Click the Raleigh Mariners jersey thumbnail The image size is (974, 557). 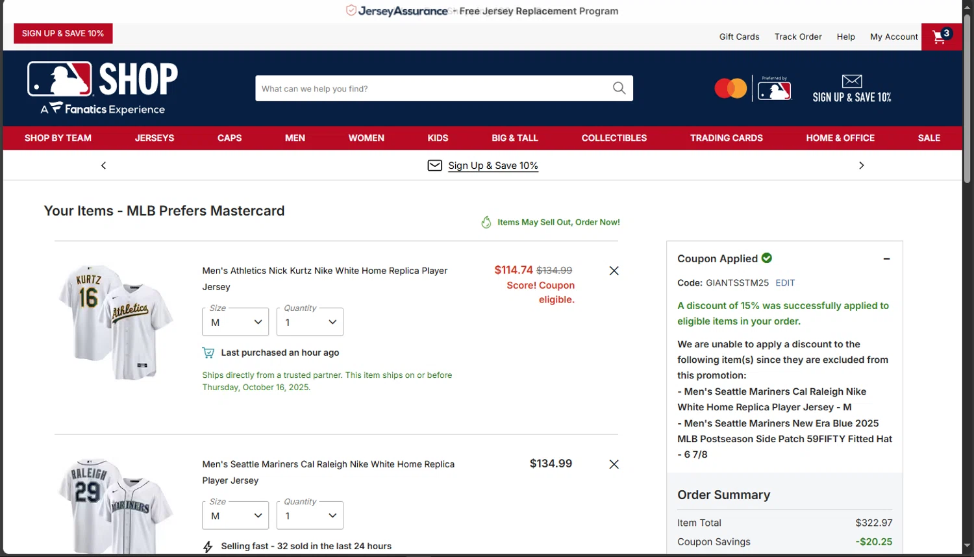[116, 506]
